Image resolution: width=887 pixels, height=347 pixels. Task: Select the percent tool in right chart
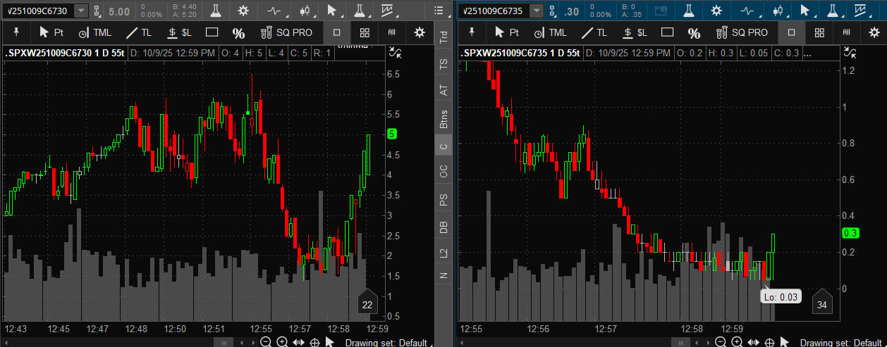point(694,33)
